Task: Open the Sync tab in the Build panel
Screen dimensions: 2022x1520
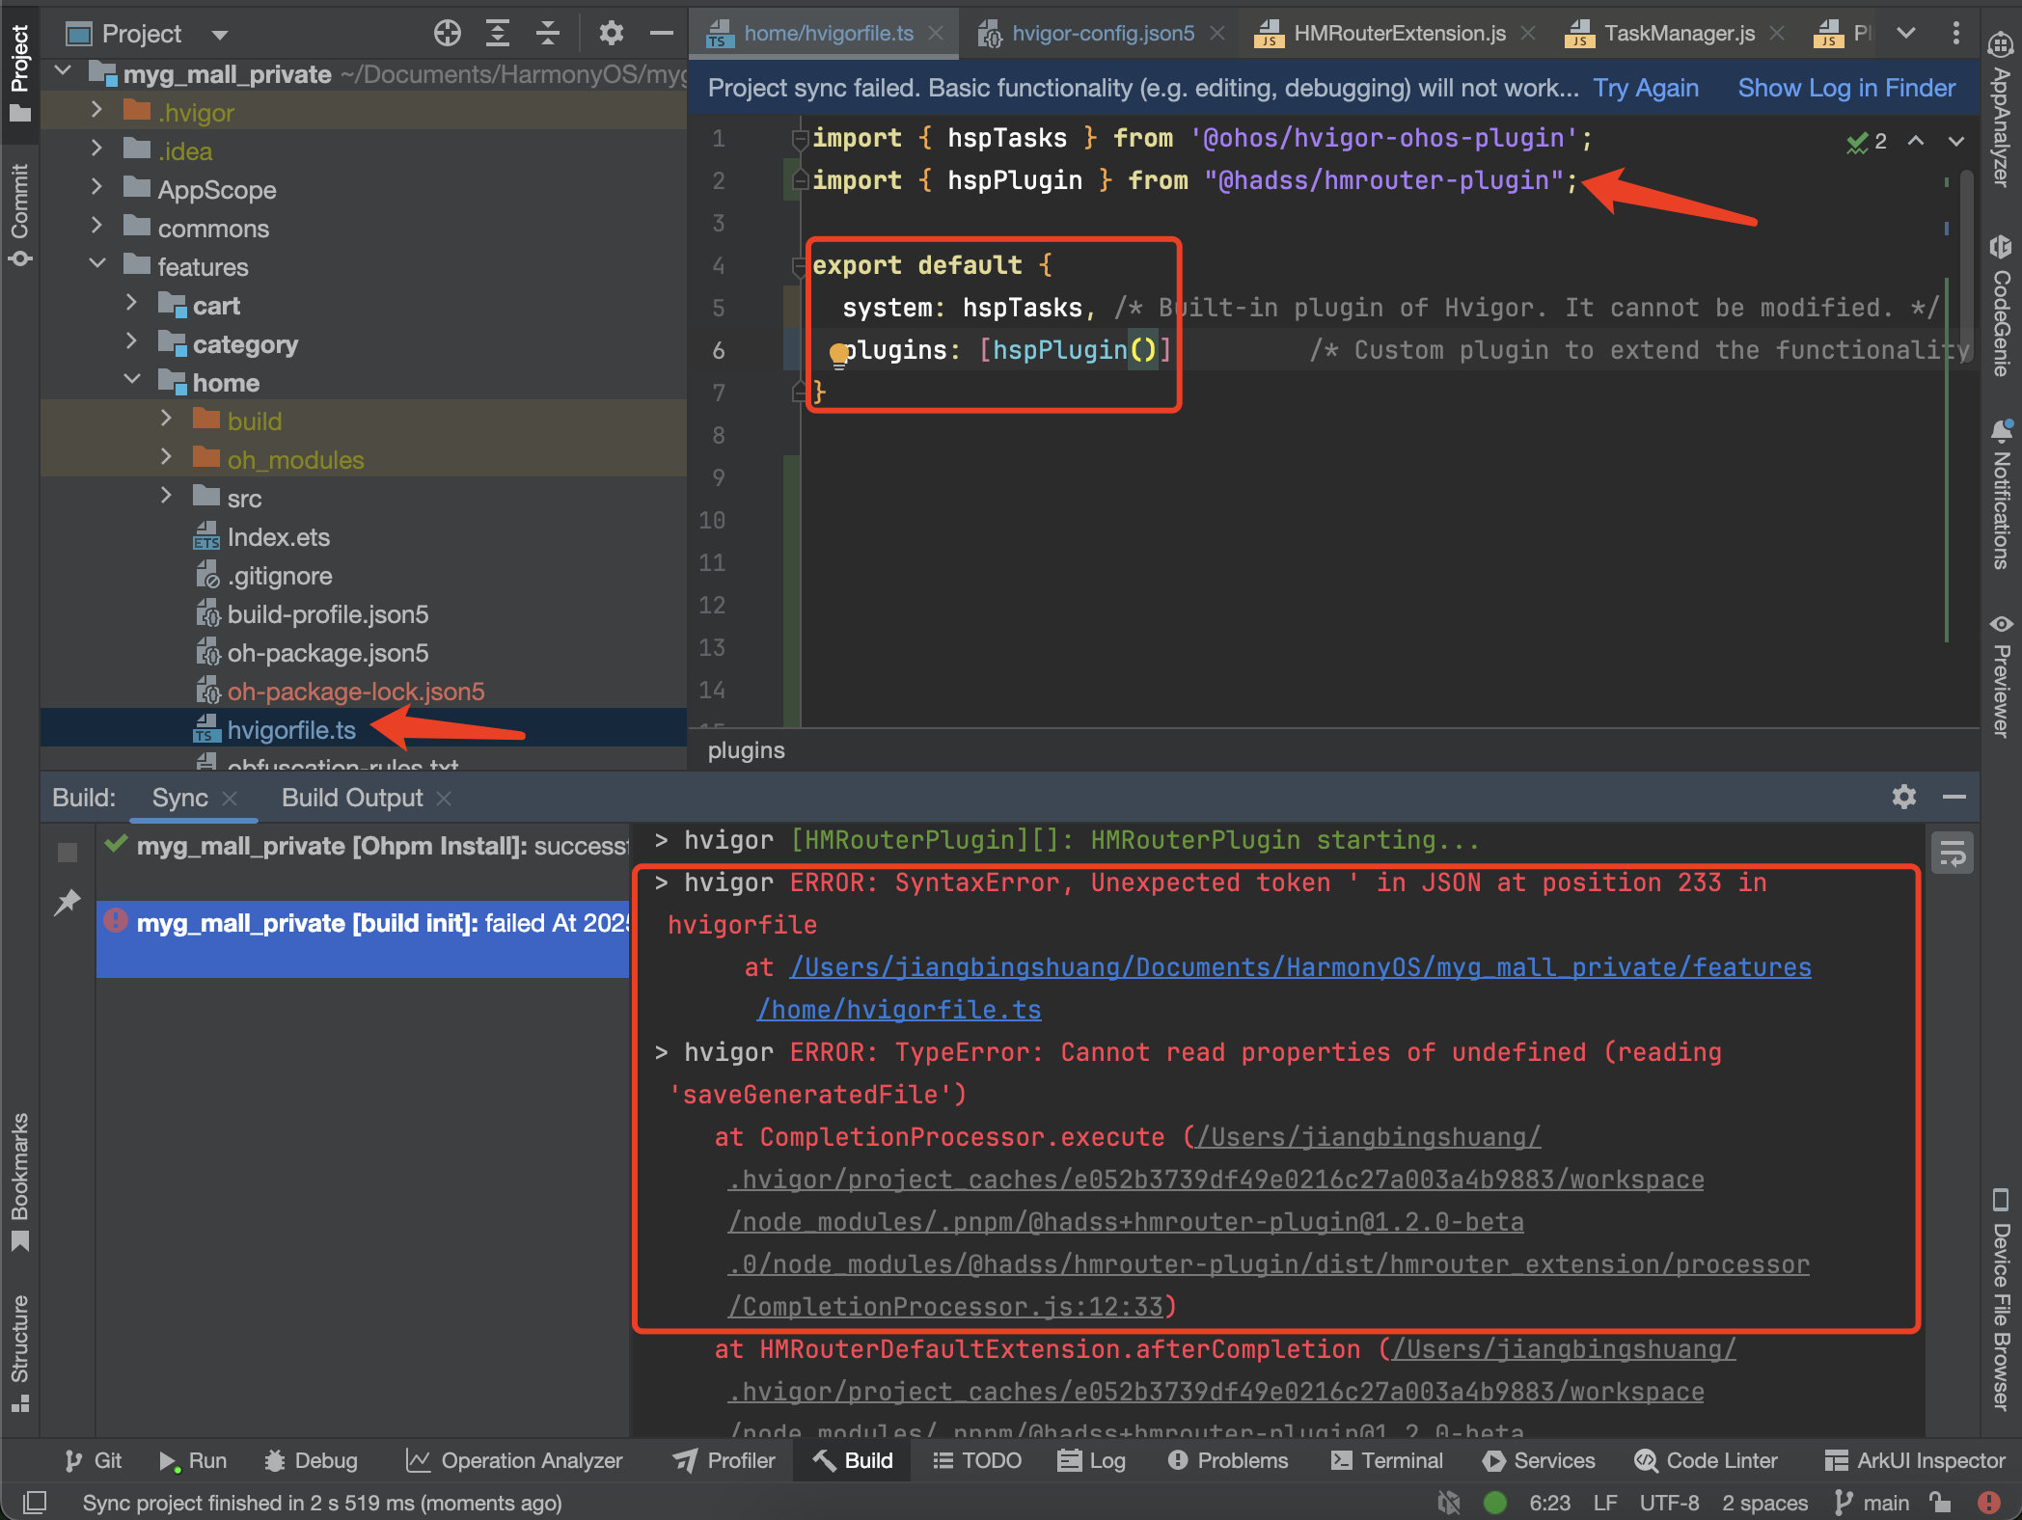Action: coord(180,798)
